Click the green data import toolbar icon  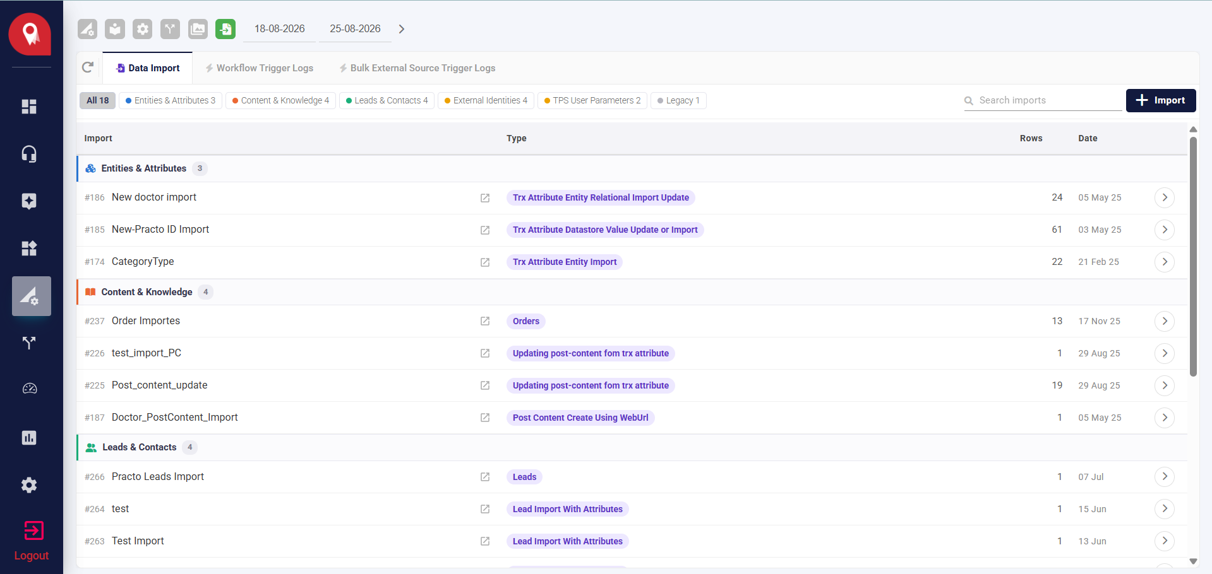(x=225, y=29)
